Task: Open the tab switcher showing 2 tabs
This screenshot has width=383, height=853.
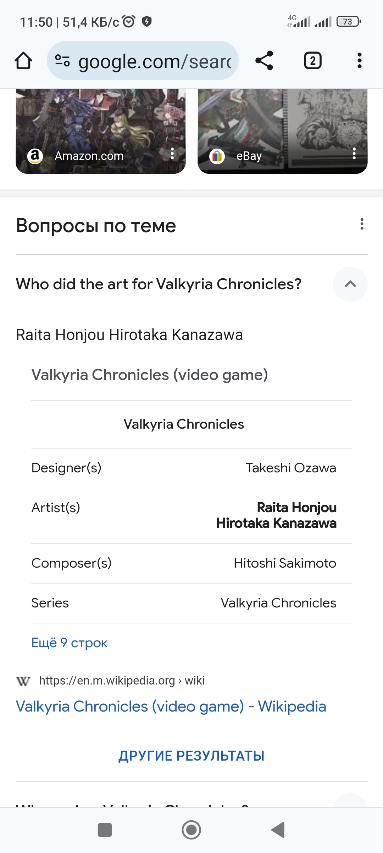Action: pyautogui.click(x=312, y=61)
